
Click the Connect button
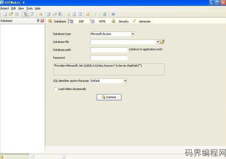109,97
